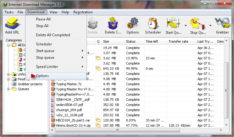
Task: Click the vertical scrollbar of the download list
Action: pyautogui.click(x=226, y=91)
